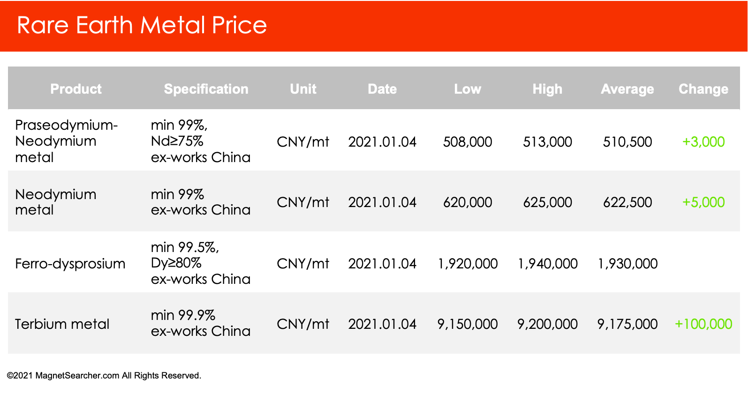
Task: Click the Unit column header
Action: 303,89
